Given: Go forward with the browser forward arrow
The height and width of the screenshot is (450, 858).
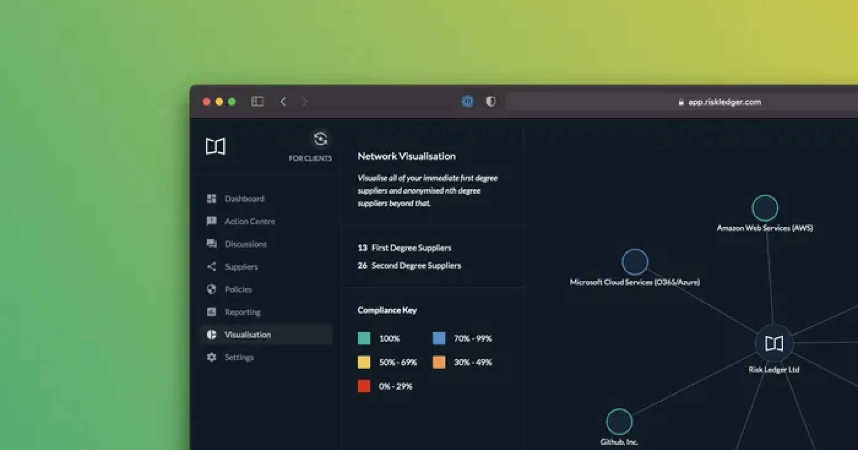Looking at the screenshot, I should pyautogui.click(x=305, y=102).
